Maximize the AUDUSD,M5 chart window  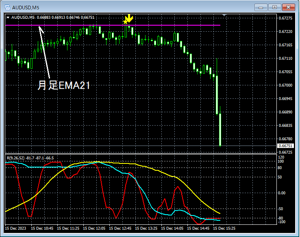click(x=275, y=7)
